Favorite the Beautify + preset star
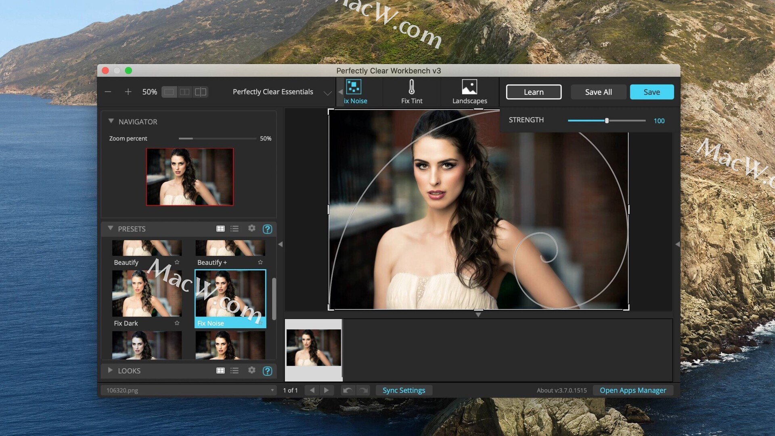 click(260, 262)
